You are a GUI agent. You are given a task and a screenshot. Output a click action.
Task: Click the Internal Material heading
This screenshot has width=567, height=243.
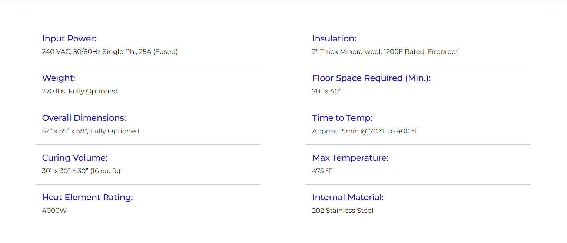pyautogui.click(x=348, y=198)
